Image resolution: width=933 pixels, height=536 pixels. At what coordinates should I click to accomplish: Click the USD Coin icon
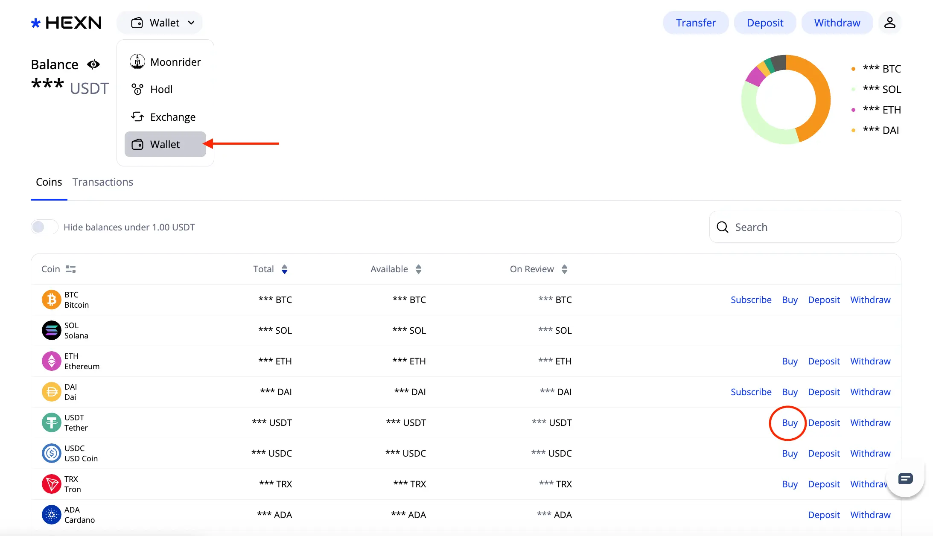click(52, 453)
